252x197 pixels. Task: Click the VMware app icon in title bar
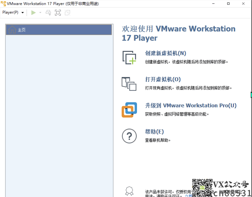click(3, 4)
